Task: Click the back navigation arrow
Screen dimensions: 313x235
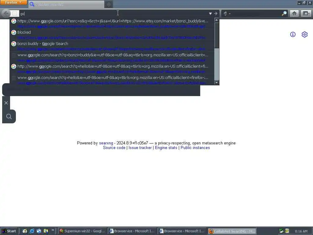Action: (6, 13)
